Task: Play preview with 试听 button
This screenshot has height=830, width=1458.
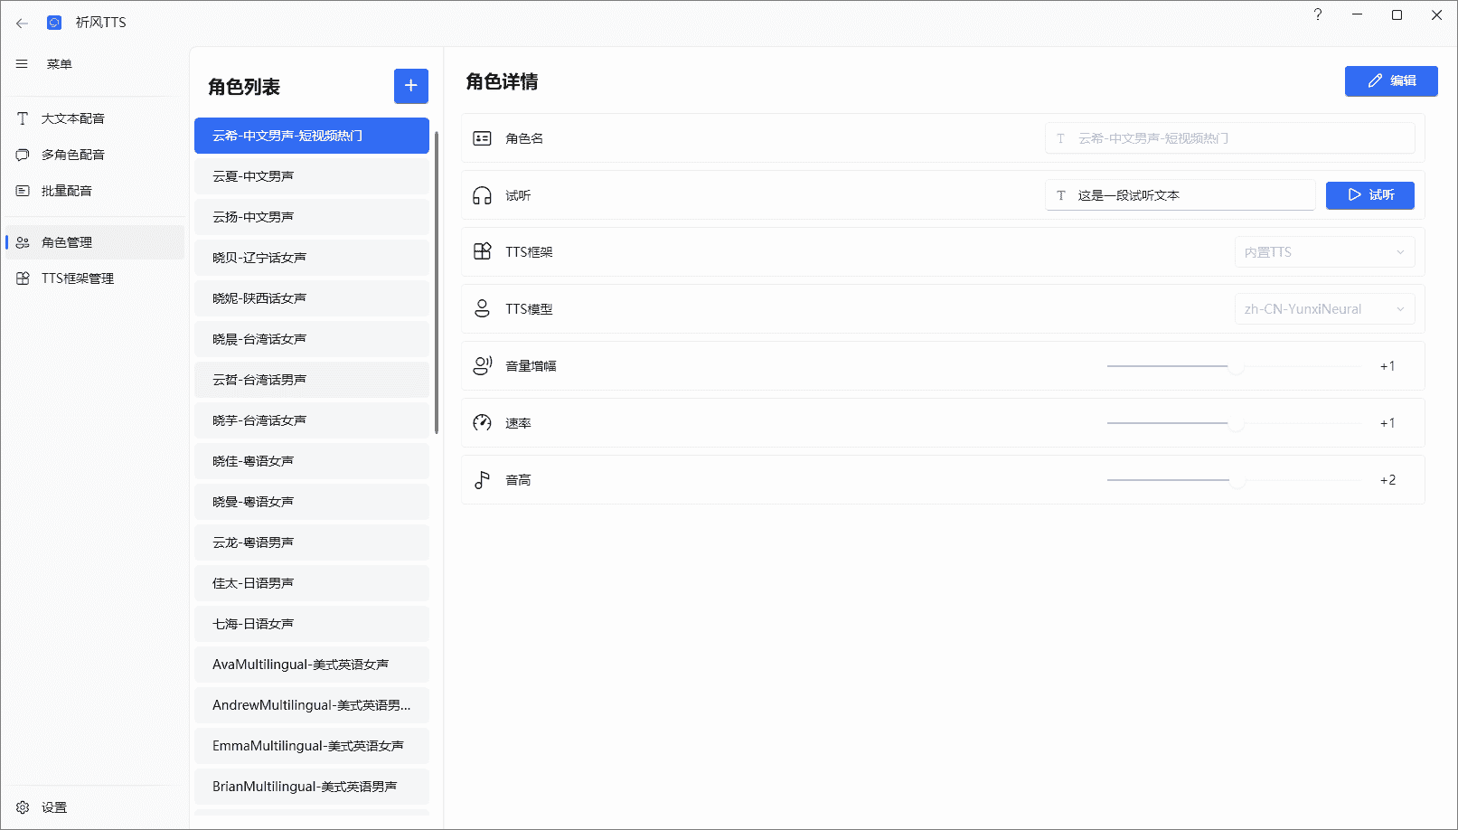Action: pos(1370,195)
